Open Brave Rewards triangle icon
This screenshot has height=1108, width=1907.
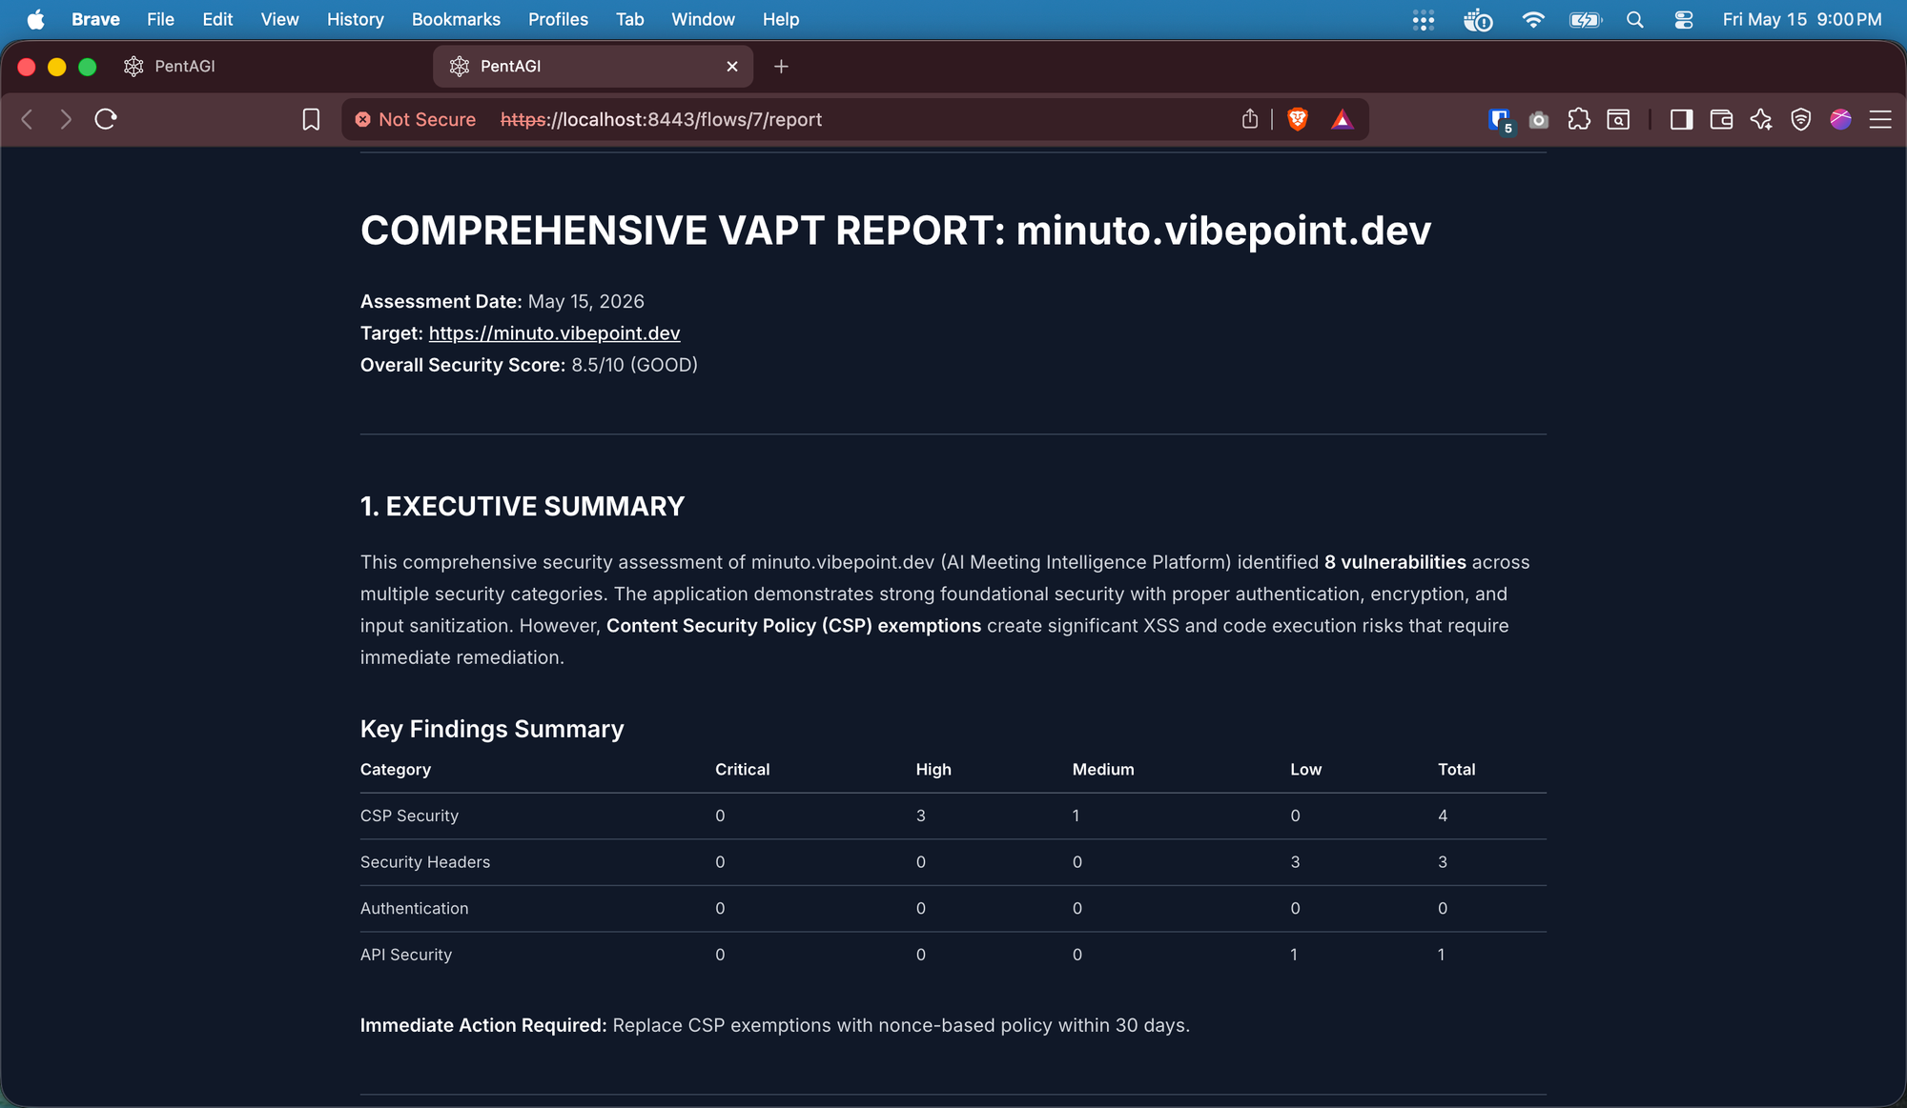tap(1343, 119)
